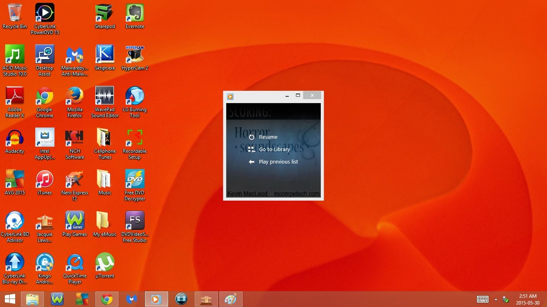The height and width of the screenshot is (307, 547).
Task: Open the Recycle Bin
Action: point(15,12)
